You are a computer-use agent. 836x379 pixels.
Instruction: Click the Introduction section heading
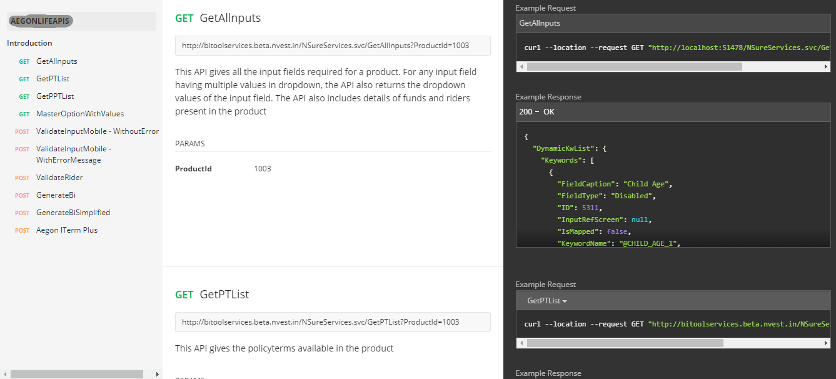coord(29,43)
